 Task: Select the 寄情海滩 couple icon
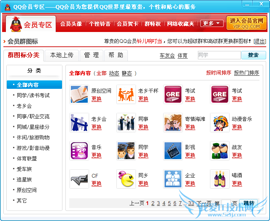tap(173, 122)
